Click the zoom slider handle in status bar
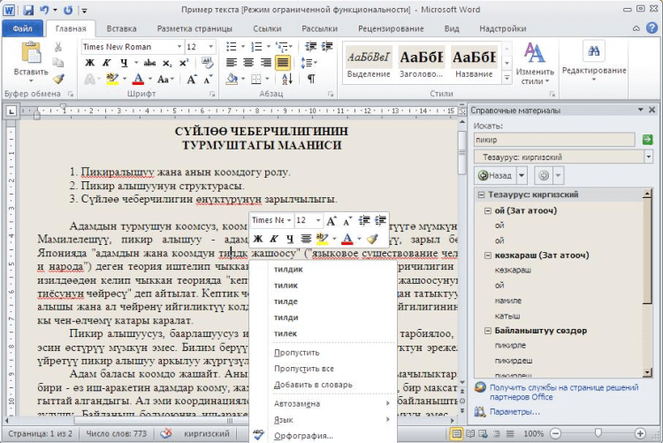This screenshot has width=663, height=443. click(x=598, y=434)
